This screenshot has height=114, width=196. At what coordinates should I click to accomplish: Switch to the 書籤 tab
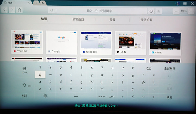coord(112,20)
